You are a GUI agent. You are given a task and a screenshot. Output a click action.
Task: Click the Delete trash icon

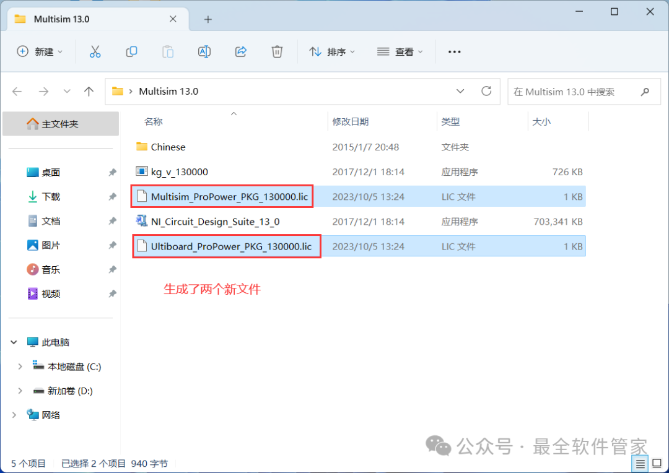[277, 51]
